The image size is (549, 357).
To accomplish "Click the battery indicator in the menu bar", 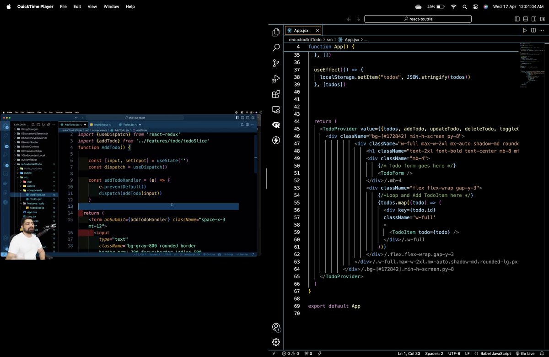I will click(436, 6).
